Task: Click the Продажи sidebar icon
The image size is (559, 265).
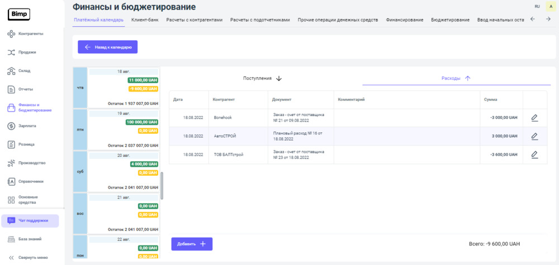Action: [11, 52]
